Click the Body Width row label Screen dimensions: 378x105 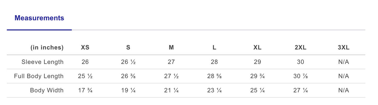[47, 90]
